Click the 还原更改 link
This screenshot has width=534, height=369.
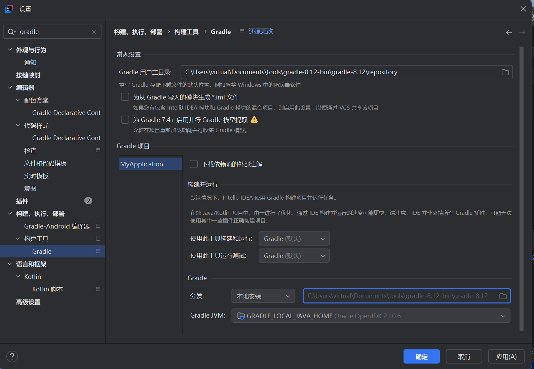(261, 31)
